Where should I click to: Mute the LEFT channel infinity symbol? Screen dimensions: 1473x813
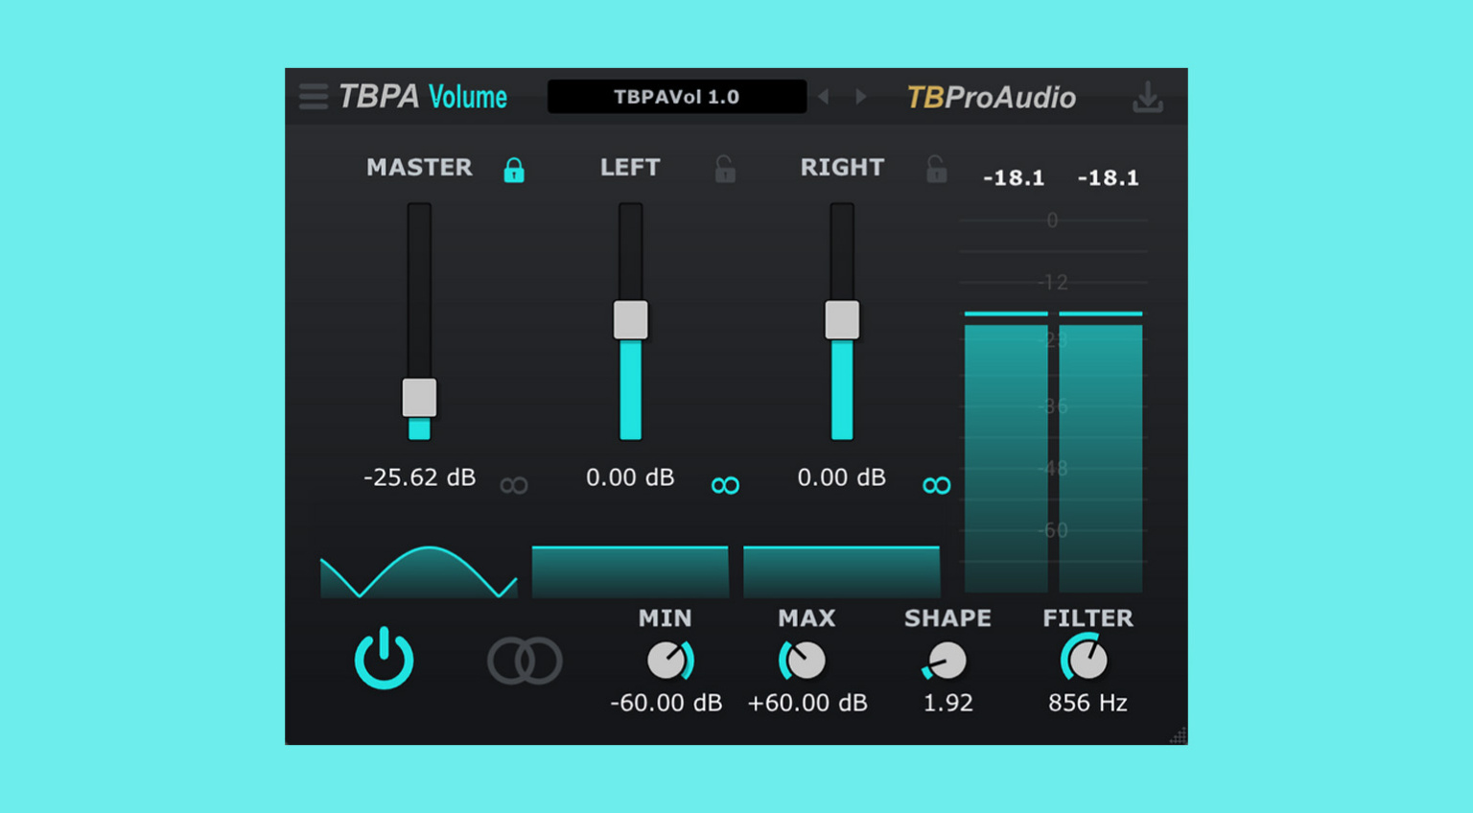[726, 484]
